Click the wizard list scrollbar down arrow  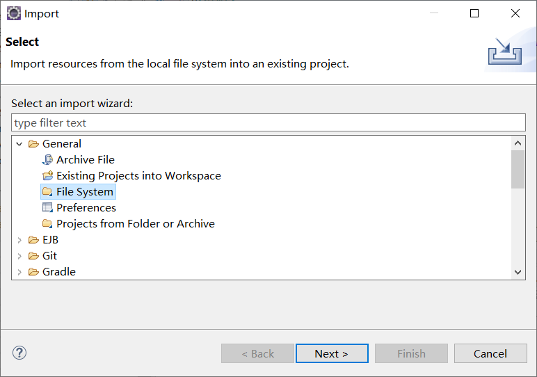[x=518, y=272]
